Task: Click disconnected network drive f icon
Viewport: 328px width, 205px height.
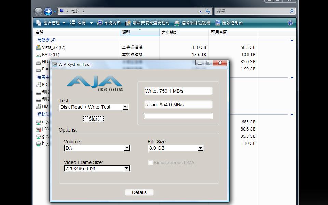Action: point(39,129)
